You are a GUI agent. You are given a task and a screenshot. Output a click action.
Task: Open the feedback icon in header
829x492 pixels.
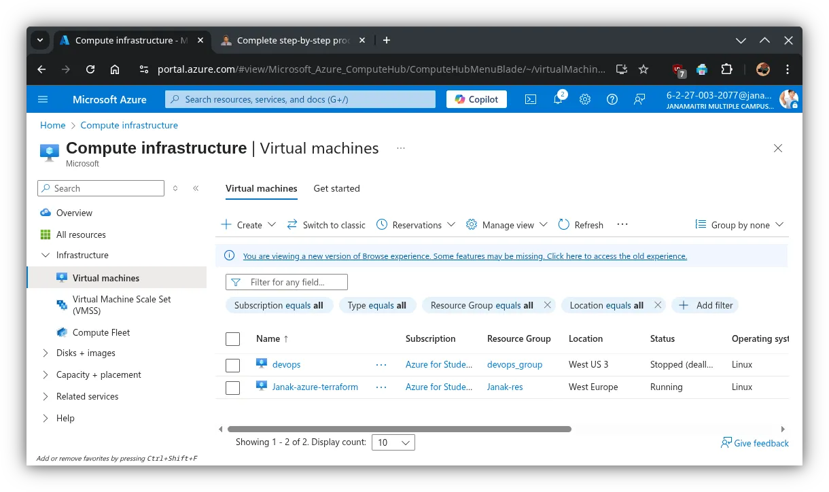click(x=639, y=99)
